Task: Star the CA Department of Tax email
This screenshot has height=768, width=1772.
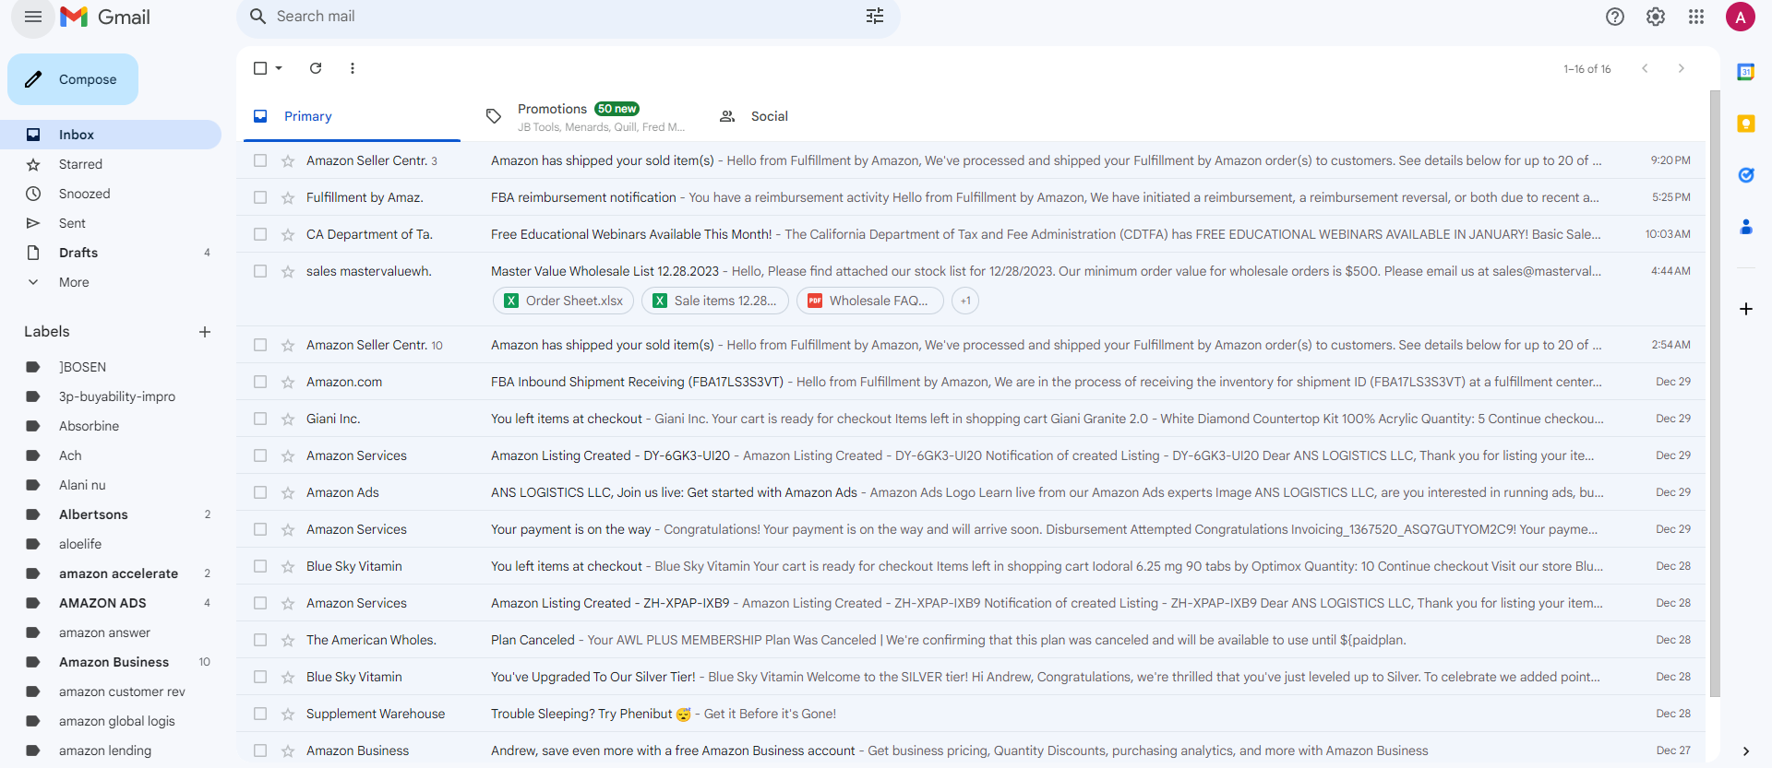Action: (288, 234)
